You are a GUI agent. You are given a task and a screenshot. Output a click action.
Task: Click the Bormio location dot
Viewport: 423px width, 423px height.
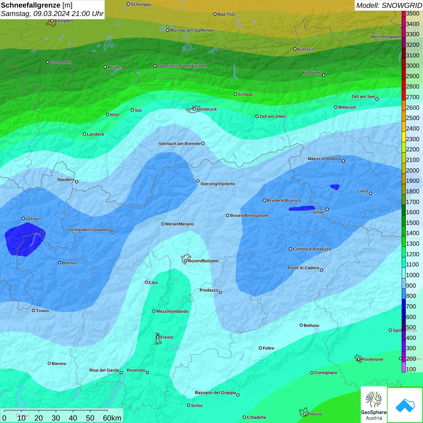point(60,263)
